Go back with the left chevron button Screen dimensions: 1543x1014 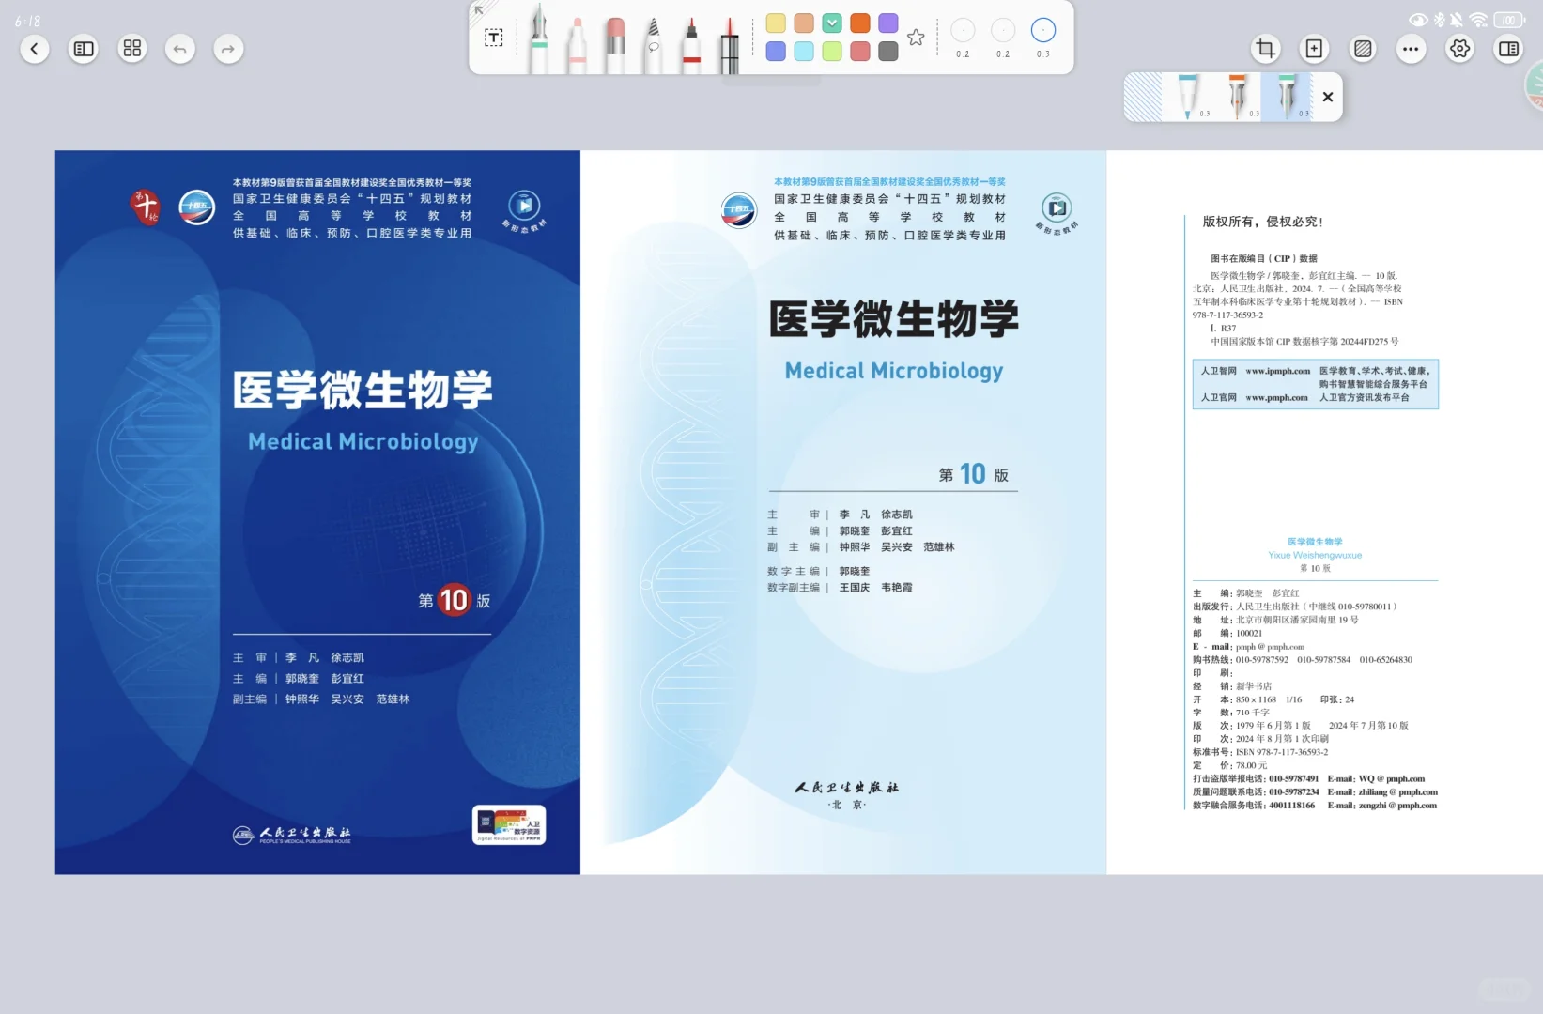(x=35, y=49)
